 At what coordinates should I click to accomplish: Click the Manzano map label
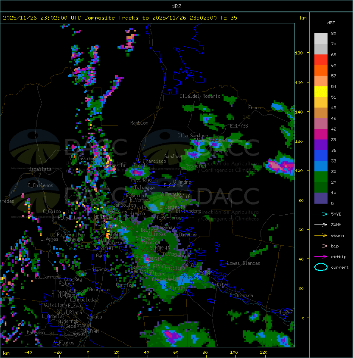pyautogui.click(x=36, y=332)
